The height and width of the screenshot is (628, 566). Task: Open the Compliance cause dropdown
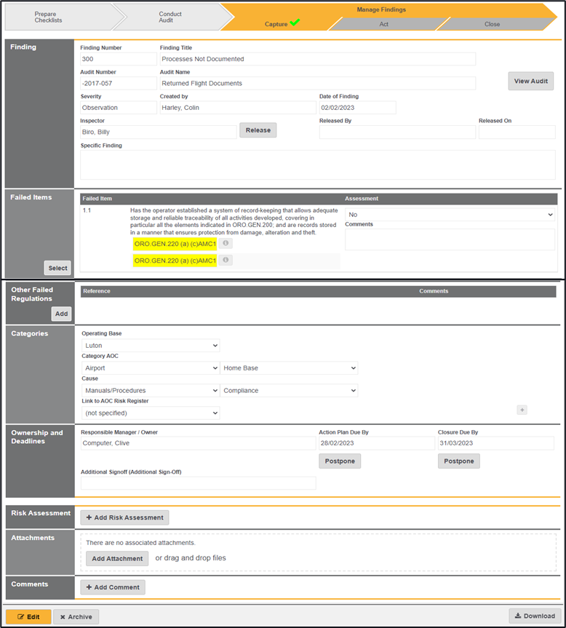[x=290, y=391]
